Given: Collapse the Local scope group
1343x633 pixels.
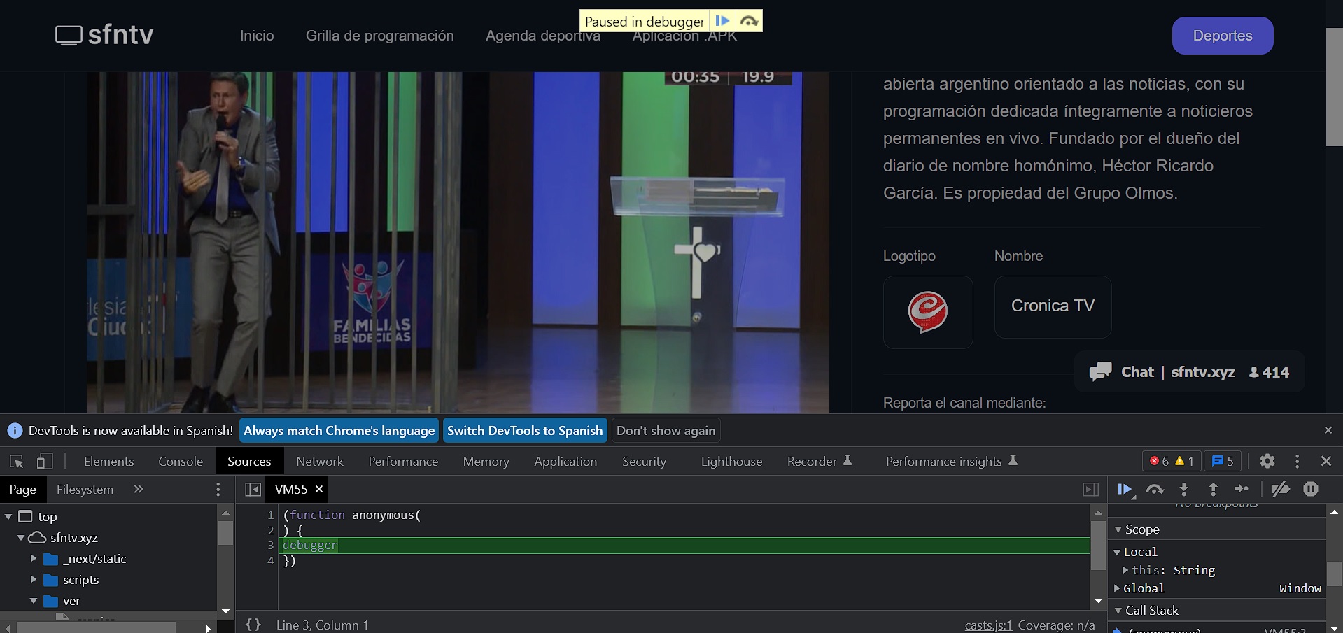Looking at the screenshot, I should [1117, 552].
